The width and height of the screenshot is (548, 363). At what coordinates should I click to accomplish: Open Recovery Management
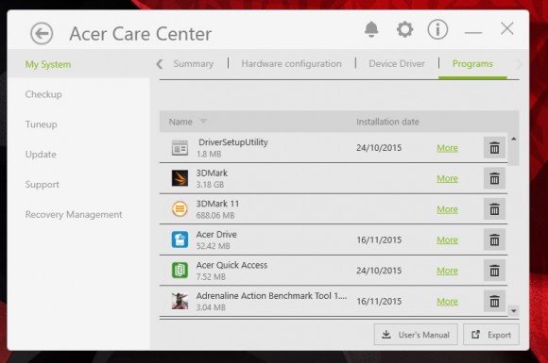74,214
